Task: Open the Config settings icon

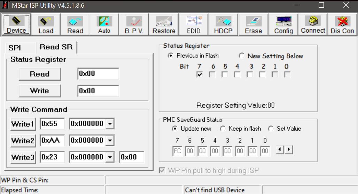Action: click(283, 24)
